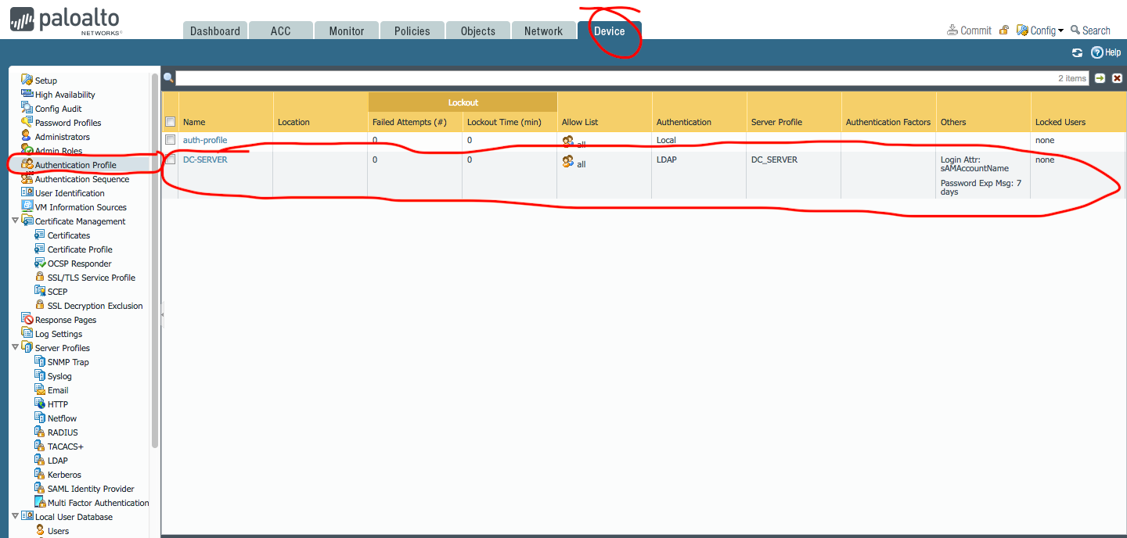The width and height of the screenshot is (1127, 538).
Task: Check the DC-SERVER row checkbox
Action: (170, 160)
